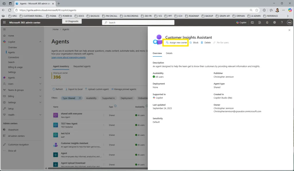Click the Type column info icon

(115, 106)
